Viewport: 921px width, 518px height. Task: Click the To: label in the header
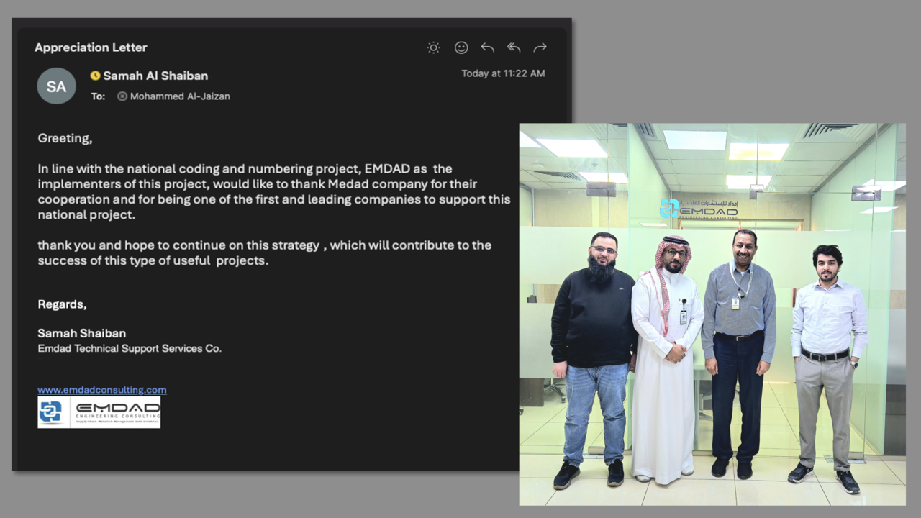click(x=98, y=96)
